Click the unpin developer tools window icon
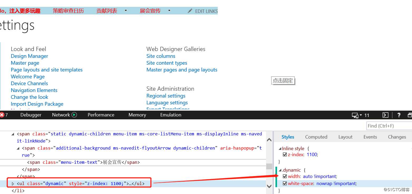The width and height of the screenshot is (412, 194). tap(410, 115)
